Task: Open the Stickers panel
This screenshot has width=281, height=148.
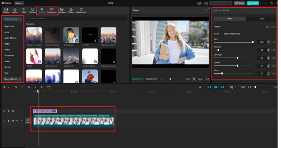Action: (x=33, y=10)
